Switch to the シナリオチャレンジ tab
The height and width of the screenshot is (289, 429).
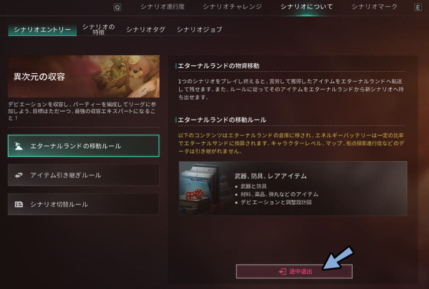click(x=232, y=7)
